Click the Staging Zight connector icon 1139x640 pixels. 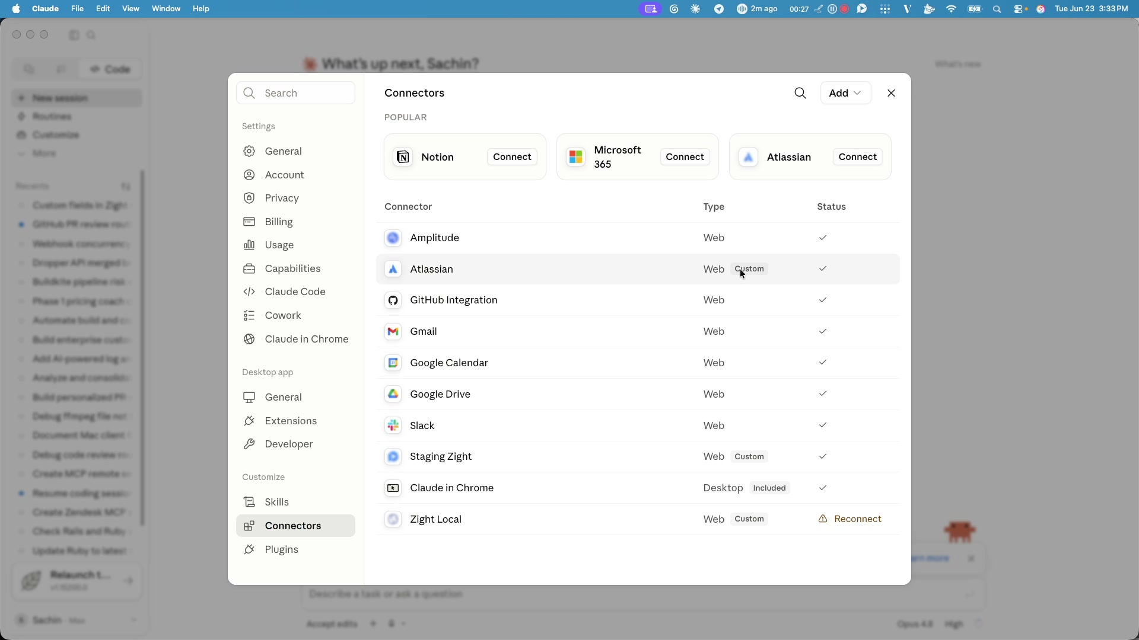coord(393,457)
